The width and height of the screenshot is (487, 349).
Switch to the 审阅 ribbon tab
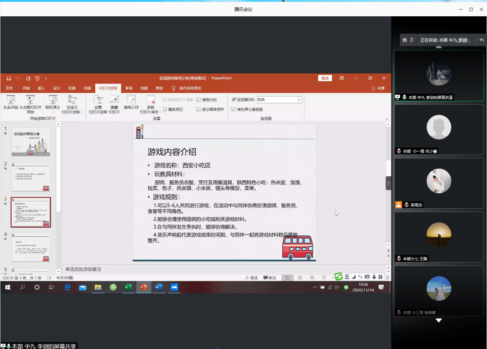129,88
